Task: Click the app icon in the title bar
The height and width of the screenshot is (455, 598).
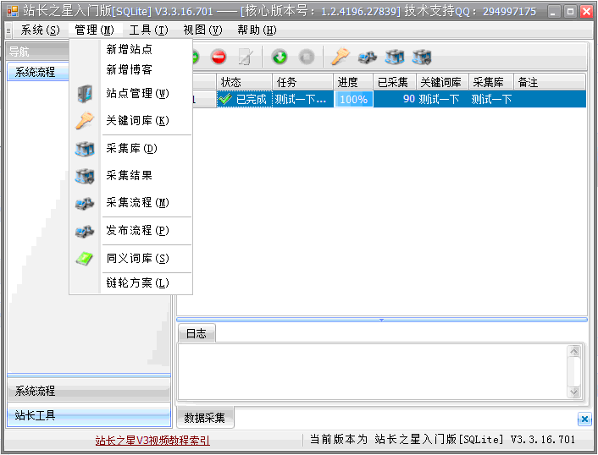Action: click(13, 11)
